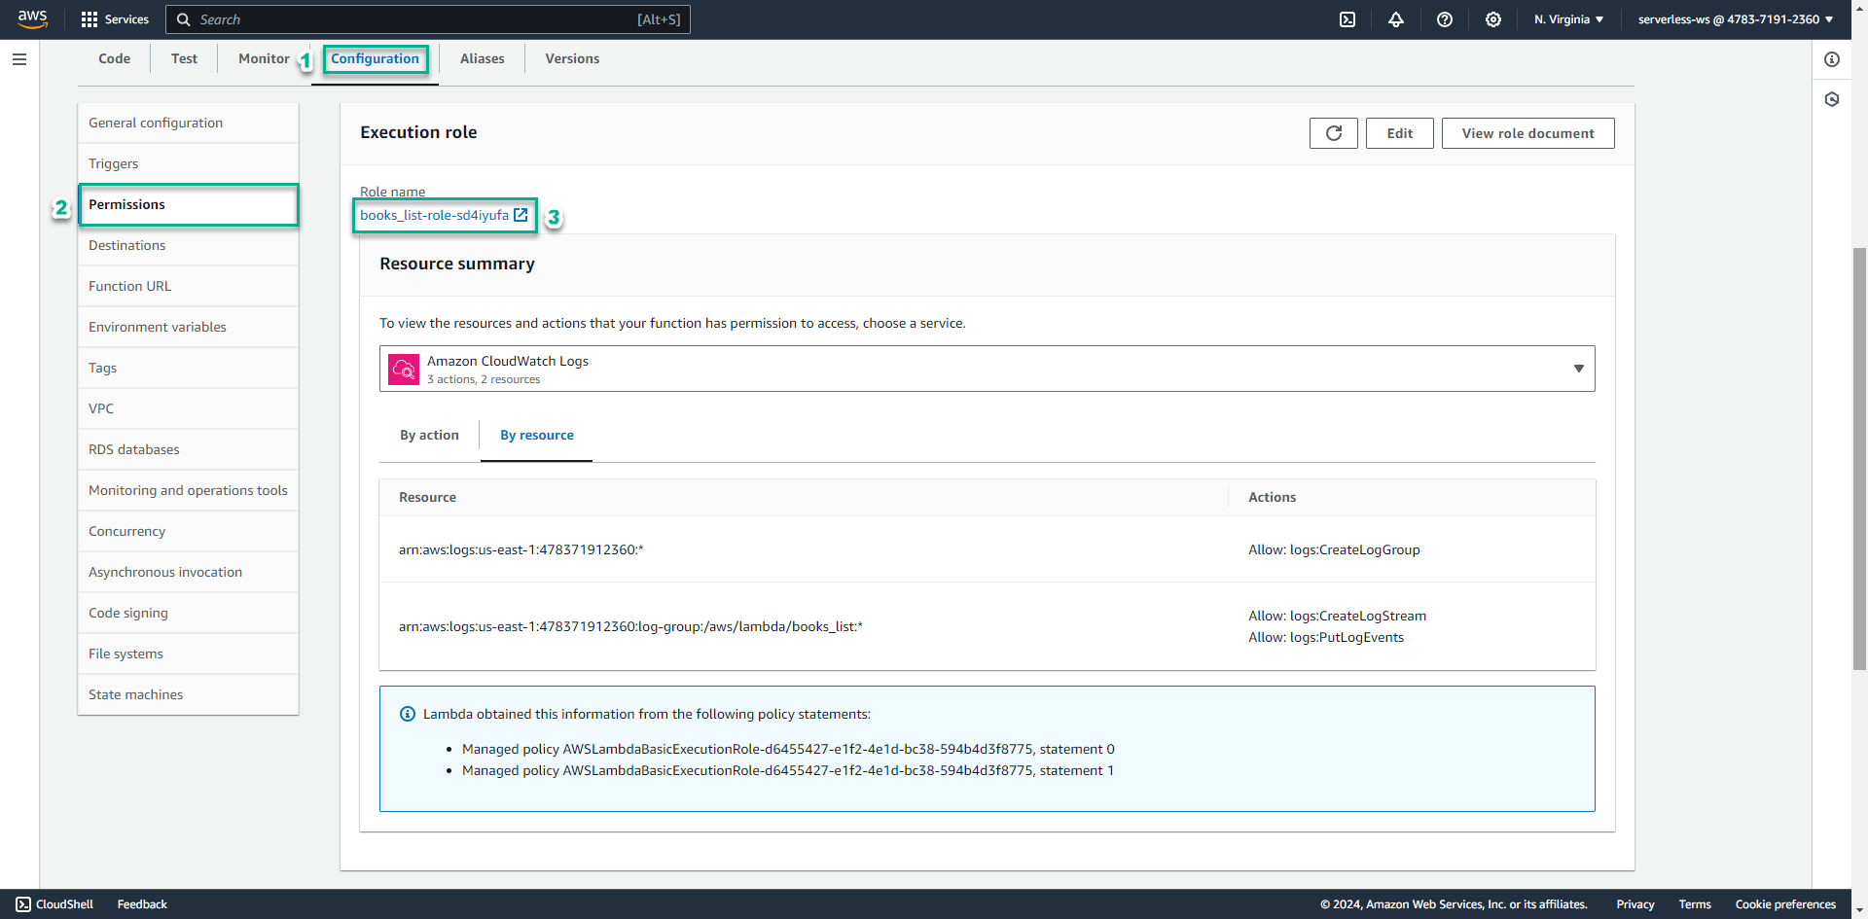This screenshot has height=919, width=1868.
Task: Click the page vertical scrollbar
Action: 1859,457
